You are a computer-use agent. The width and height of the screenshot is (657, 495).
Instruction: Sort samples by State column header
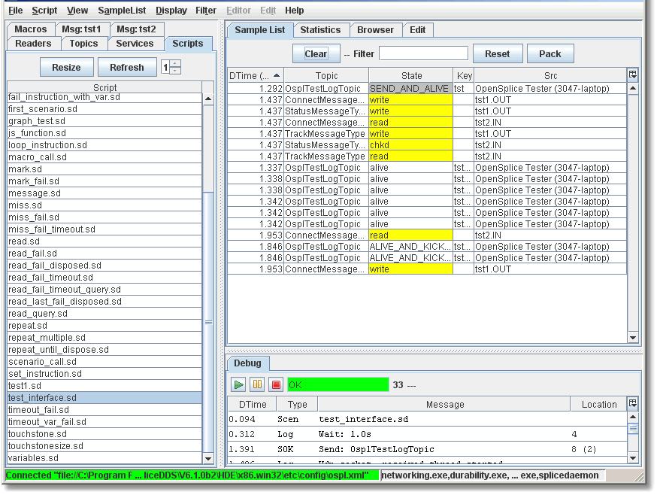point(411,75)
